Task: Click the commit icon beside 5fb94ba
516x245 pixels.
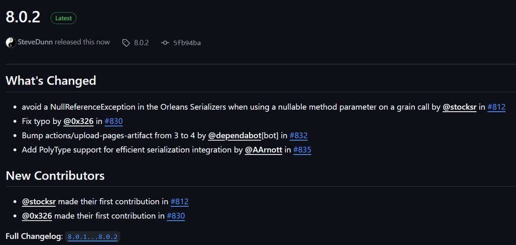Action: tap(165, 43)
